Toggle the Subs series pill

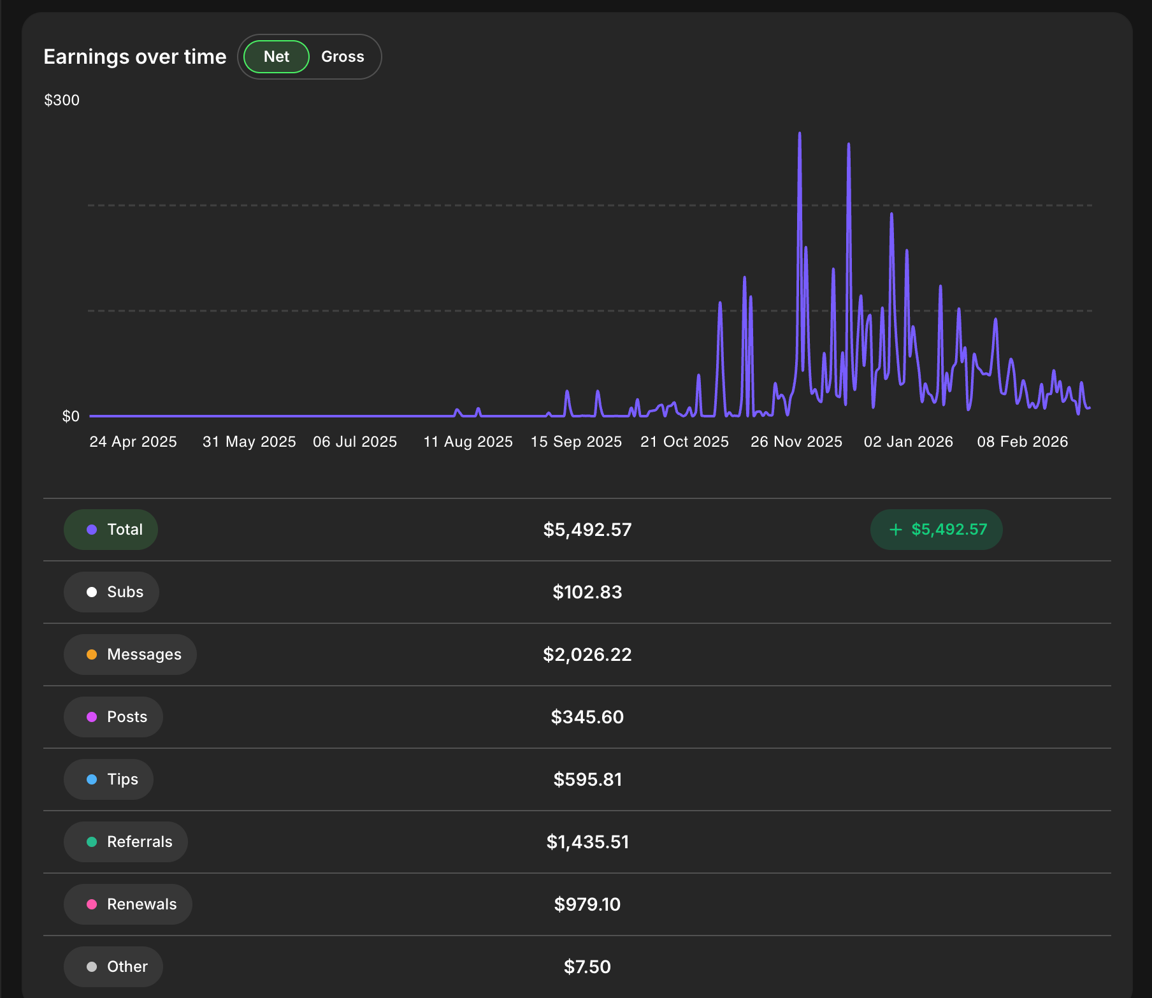point(112,592)
